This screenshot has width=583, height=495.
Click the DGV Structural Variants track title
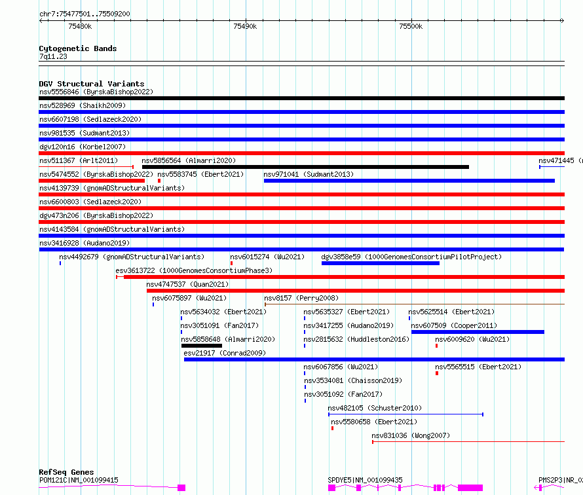coord(92,84)
